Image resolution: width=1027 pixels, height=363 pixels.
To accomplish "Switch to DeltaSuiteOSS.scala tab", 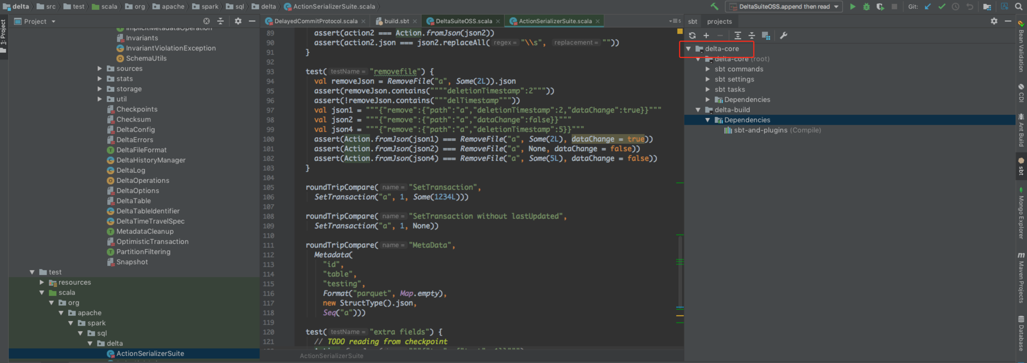I will point(464,21).
